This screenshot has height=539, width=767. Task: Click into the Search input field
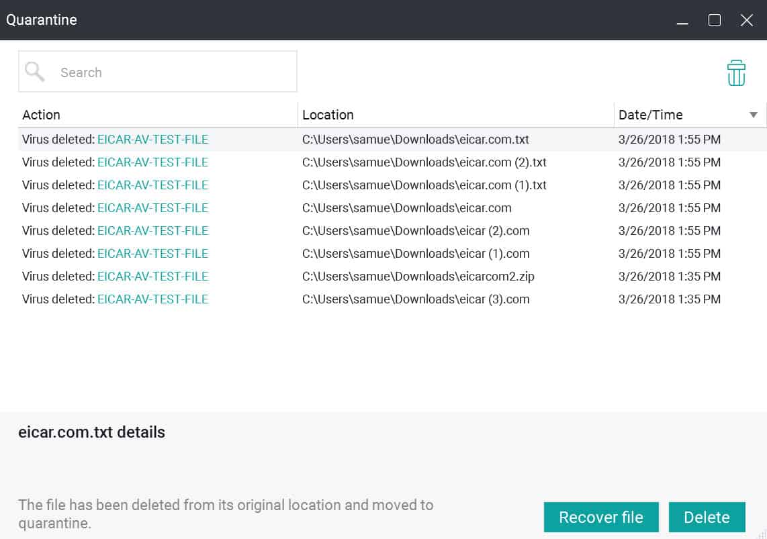pyautogui.click(x=158, y=71)
